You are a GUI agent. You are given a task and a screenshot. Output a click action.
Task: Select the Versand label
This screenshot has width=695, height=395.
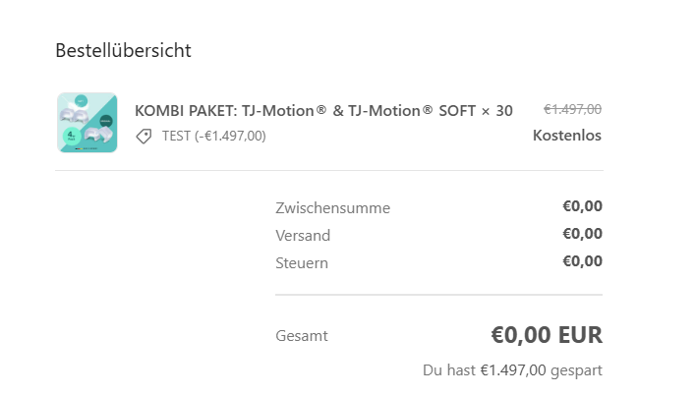tap(303, 236)
